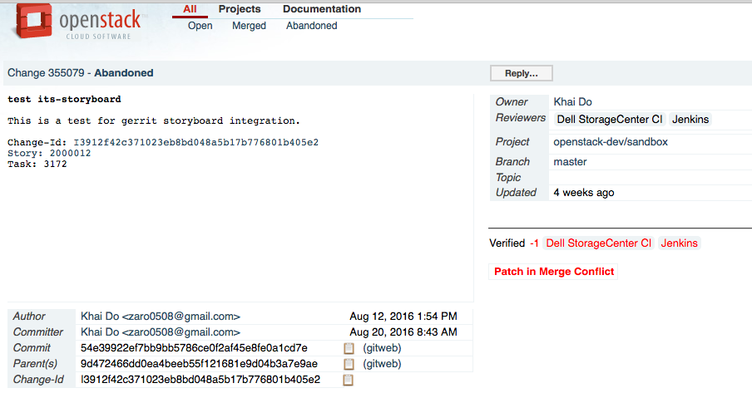Copy the Parent hash via clipboard icon
Viewport: 752px width, 393px height.
coord(349,364)
